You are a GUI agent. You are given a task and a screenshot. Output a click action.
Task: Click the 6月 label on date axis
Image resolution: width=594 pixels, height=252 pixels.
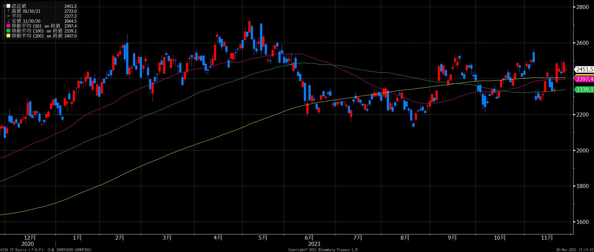[x=309, y=238]
